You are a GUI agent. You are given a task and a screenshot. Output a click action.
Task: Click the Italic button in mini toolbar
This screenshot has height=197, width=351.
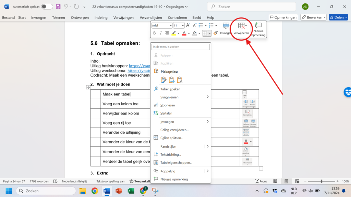pyautogui.click(x=160, y=33)
